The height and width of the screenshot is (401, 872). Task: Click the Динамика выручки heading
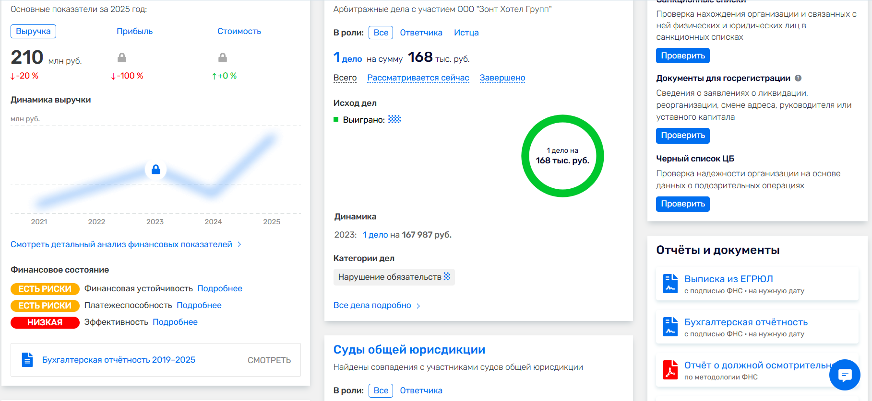pos(51,100)
